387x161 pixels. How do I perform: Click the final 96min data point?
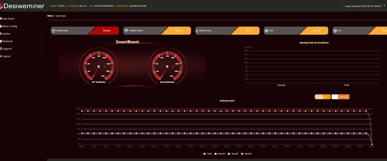372,144
